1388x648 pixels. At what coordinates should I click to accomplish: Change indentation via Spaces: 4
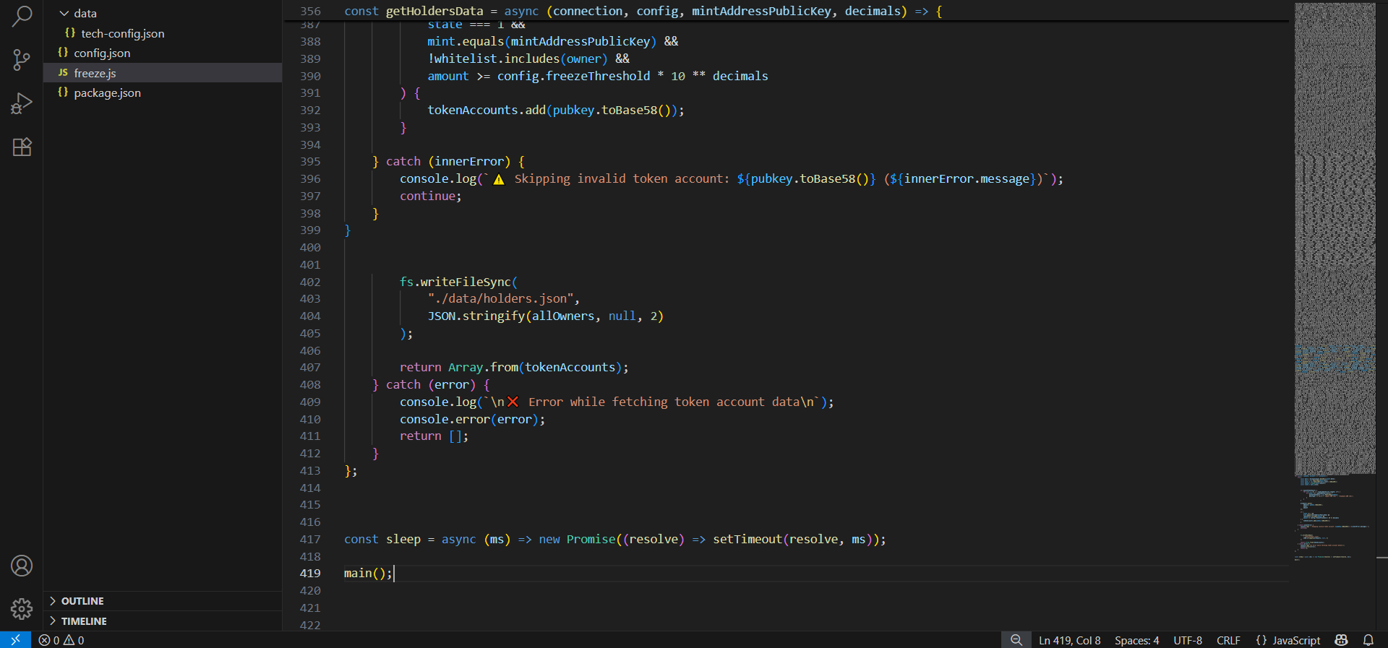point(1136,640)
